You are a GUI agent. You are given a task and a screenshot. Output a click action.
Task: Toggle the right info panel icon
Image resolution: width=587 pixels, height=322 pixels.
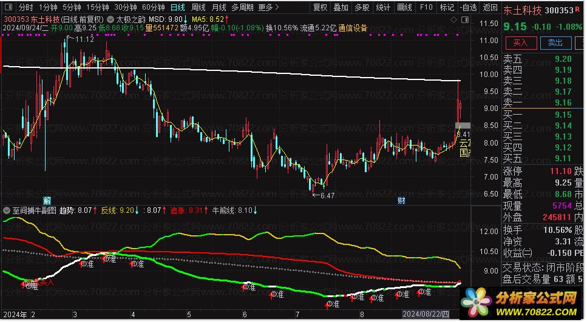tap(465, 19)
